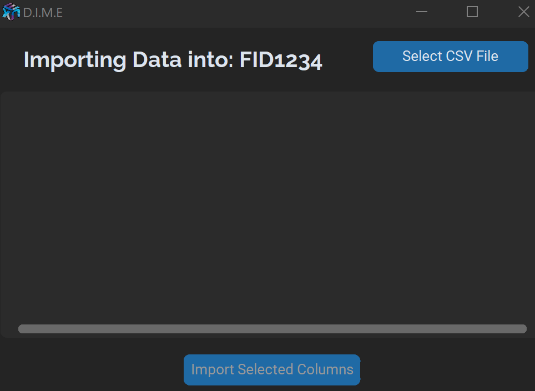Maximize the D.I.M.E window
This screenshot has width=535, height=391.
pos(472,12)
